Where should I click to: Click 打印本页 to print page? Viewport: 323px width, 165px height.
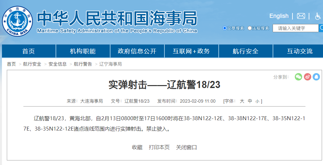(159, 147)
